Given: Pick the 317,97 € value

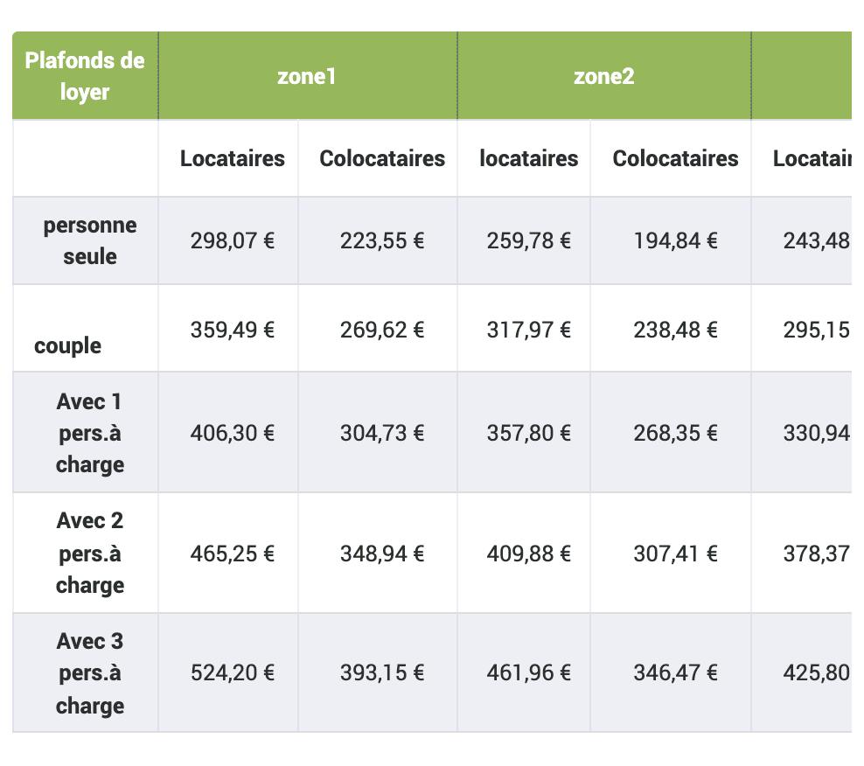Looking at the screenshot, I should coord(529,330).
